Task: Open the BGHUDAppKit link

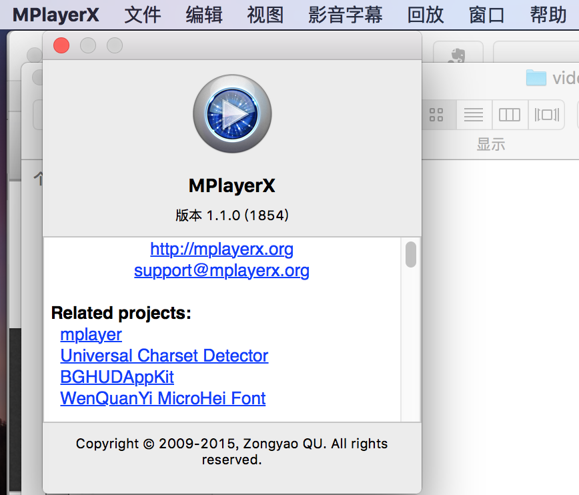Action: pos(117,377)
